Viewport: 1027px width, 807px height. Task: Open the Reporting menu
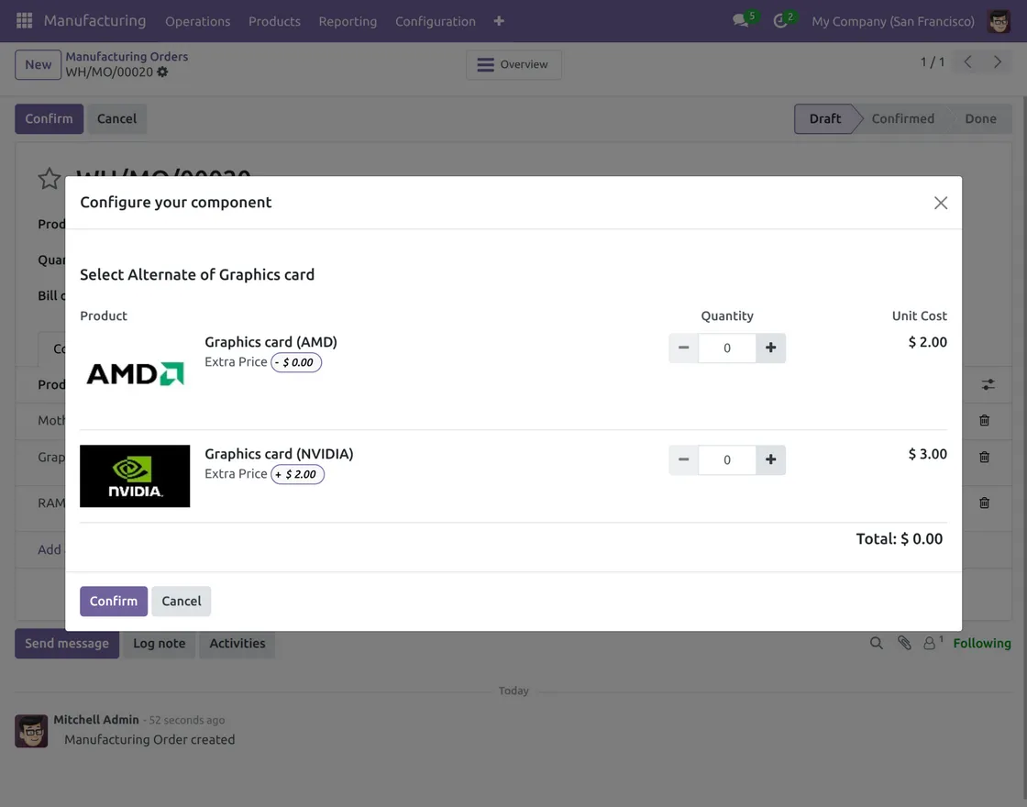348,21
